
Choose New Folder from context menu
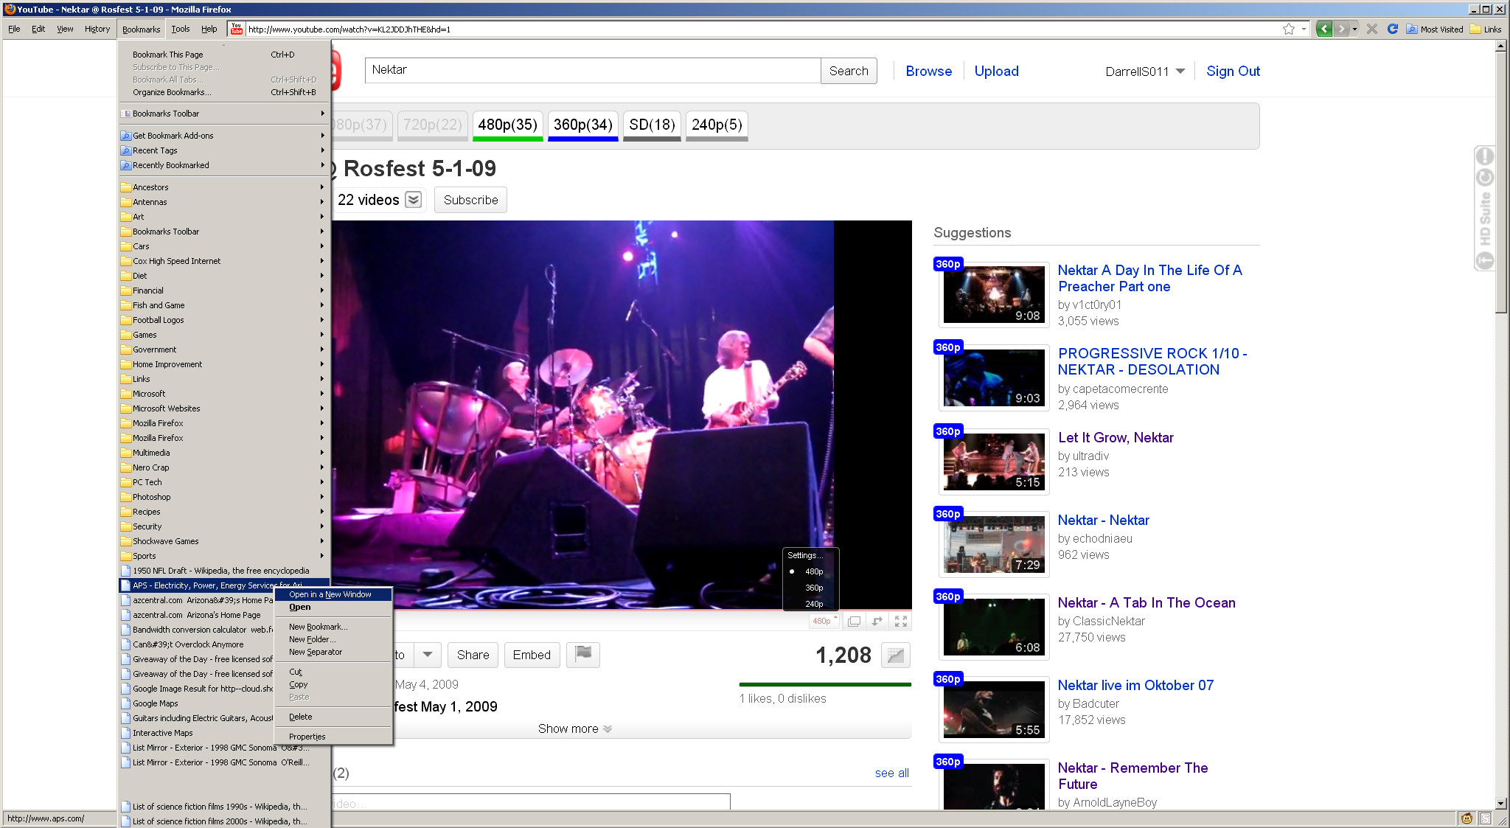(x=333, y=639)
